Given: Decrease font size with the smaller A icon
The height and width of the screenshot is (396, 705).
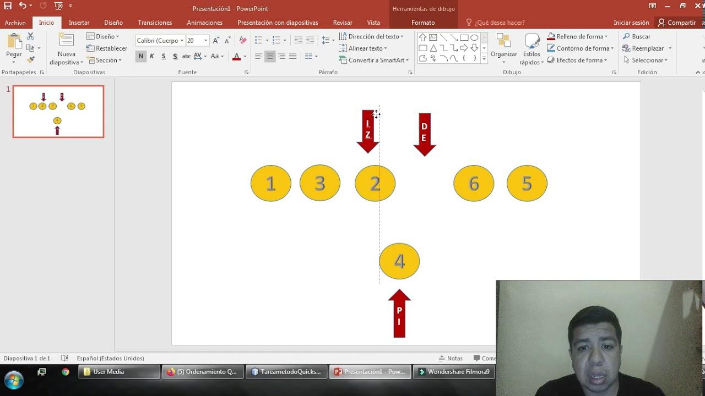Looking at the screenshot, I should coord(227,41).
